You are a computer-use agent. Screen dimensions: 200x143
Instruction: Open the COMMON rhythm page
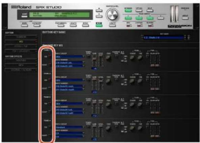[21, 37]
